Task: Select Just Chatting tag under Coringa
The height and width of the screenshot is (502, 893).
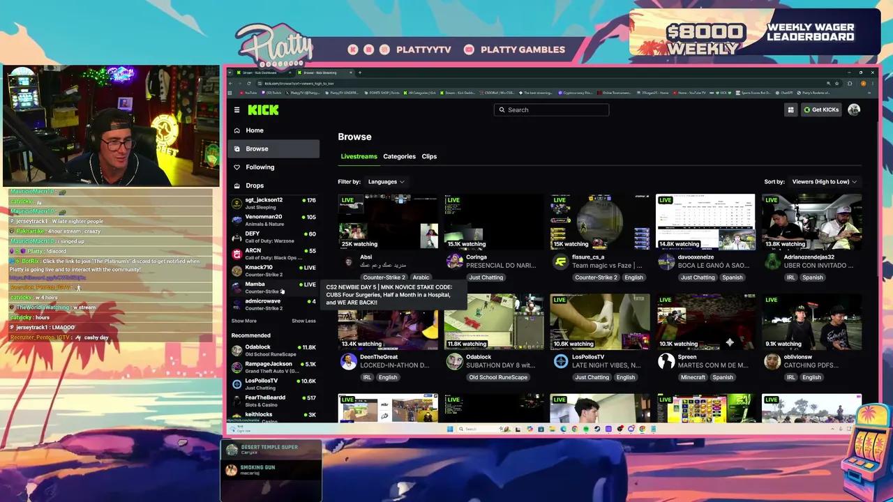Action: (486, 277)
